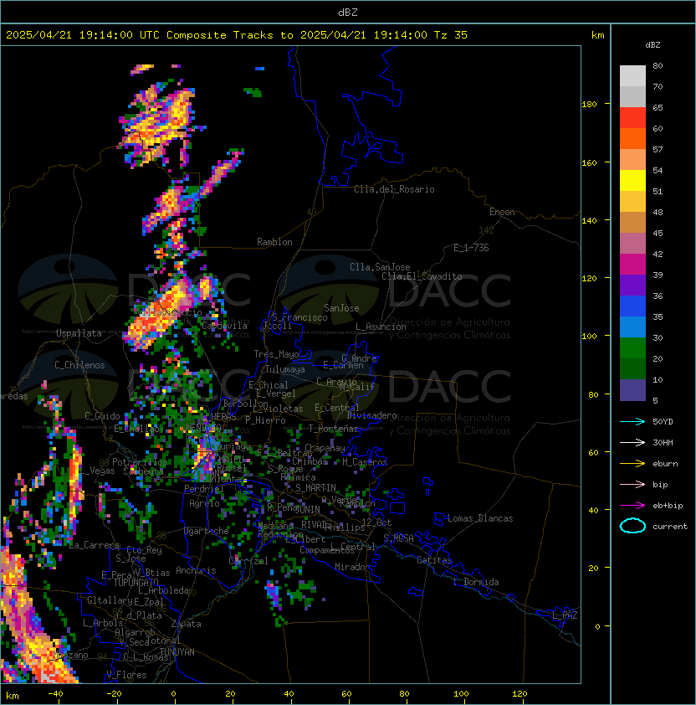The width and height of the screenshot is (696, 705).
Task: Click the 'Anchoris' map label
Action: click(196, 570)
